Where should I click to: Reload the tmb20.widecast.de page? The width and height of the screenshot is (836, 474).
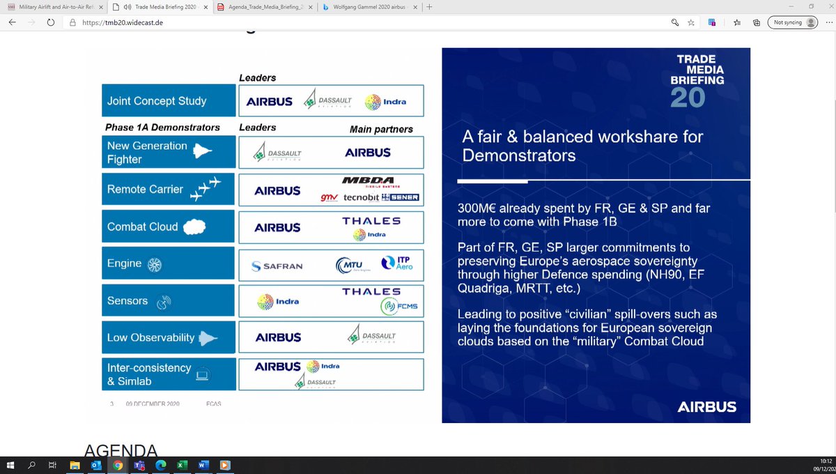[52, 22]
